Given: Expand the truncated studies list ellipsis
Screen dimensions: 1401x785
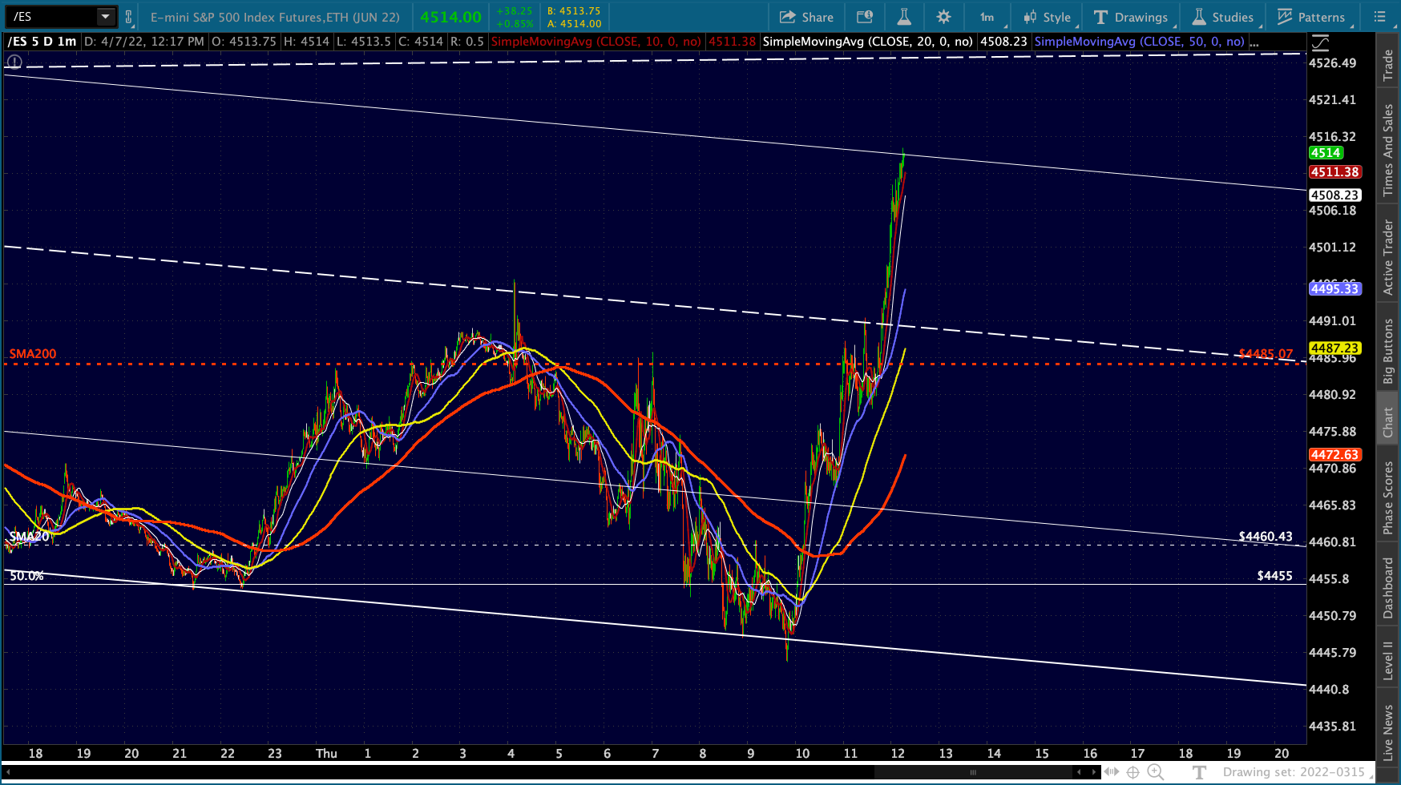Looking at the screenshot, I should click(1254, 42).
